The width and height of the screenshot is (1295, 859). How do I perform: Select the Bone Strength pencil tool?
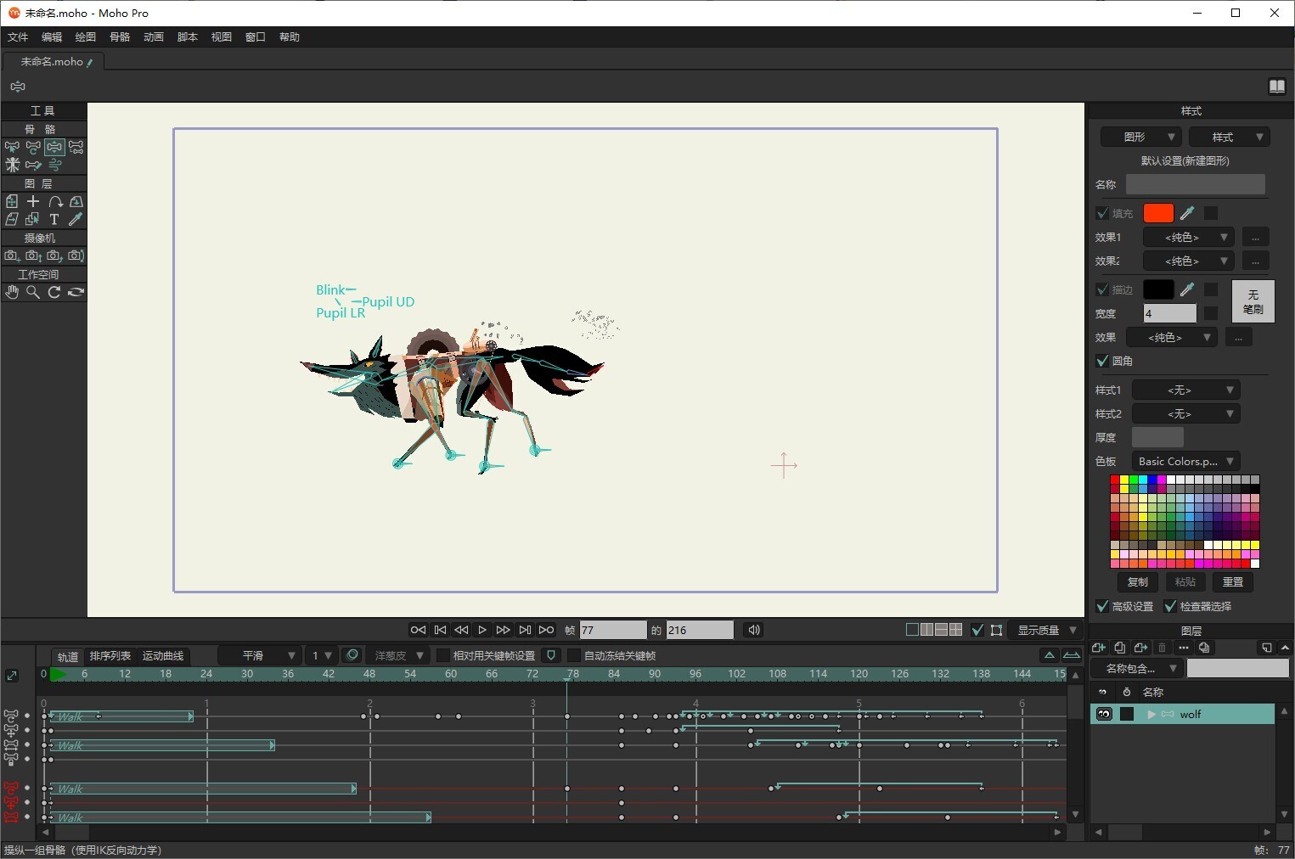[33, 165]
